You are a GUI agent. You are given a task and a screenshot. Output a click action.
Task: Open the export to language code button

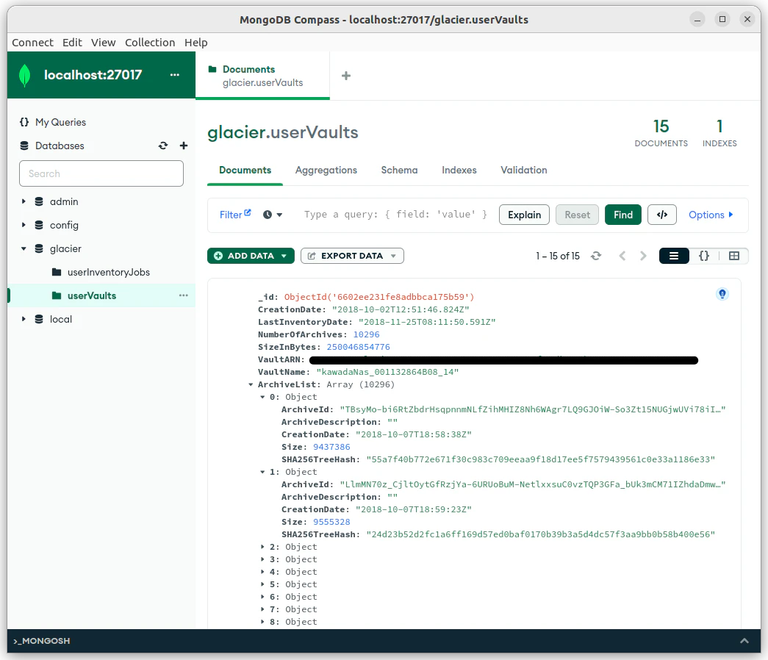(661, 215)
